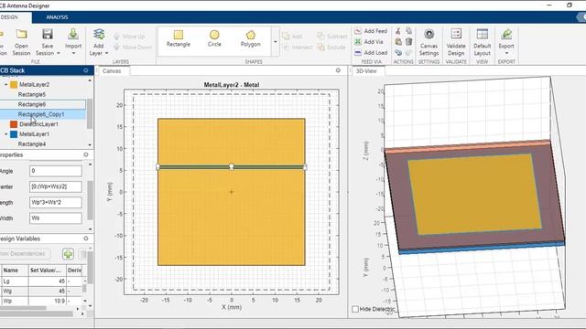This screenshot has height=329, width=586.
Task: Click the Undo icon in Actions
Action: [398, 53]
